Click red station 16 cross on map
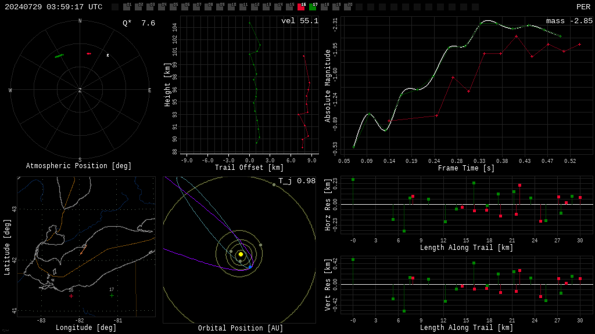The height and width of the screenshot is (334, 595). [71, 296]
